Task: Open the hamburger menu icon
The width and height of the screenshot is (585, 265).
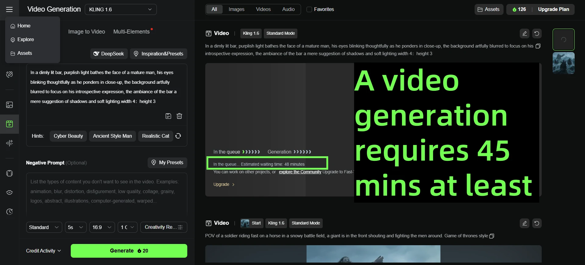Action: click(x=9, y=9)
